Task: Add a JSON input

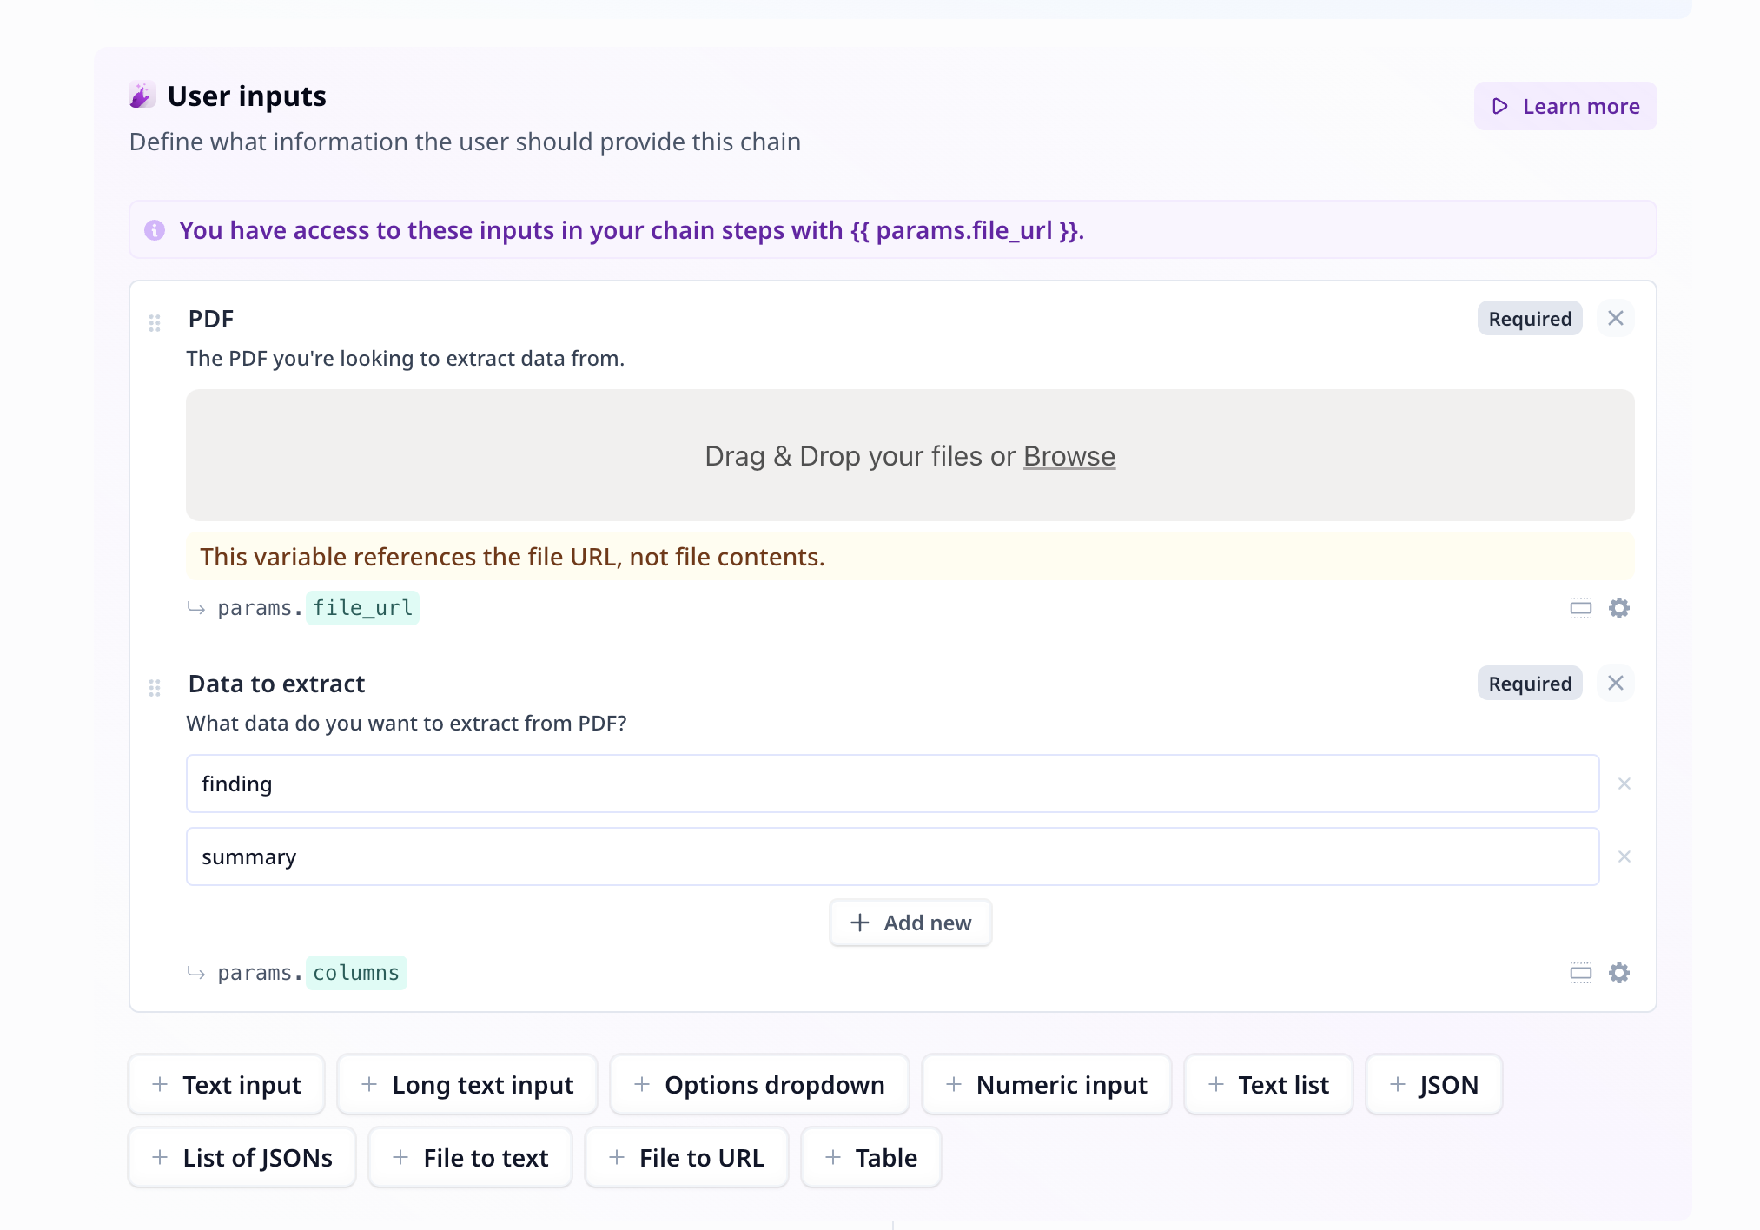Action: pos(1434,1084)
